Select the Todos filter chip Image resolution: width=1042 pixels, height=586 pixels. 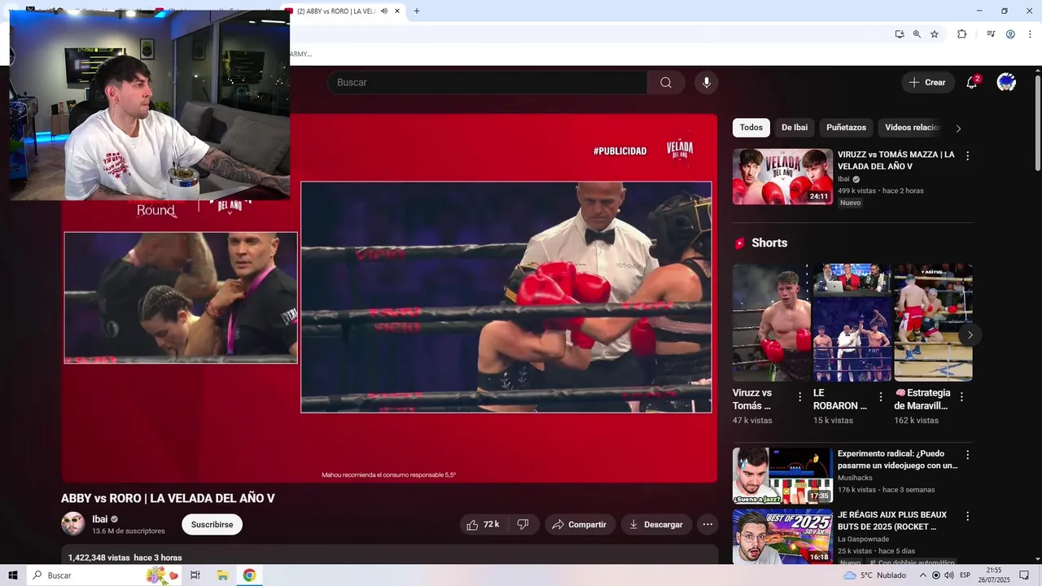click(x=751, y=128)
